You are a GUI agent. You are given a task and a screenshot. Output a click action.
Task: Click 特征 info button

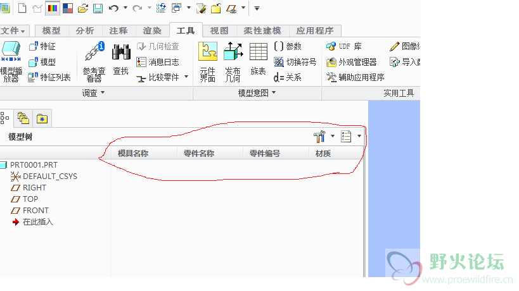[x=42, y=46]
